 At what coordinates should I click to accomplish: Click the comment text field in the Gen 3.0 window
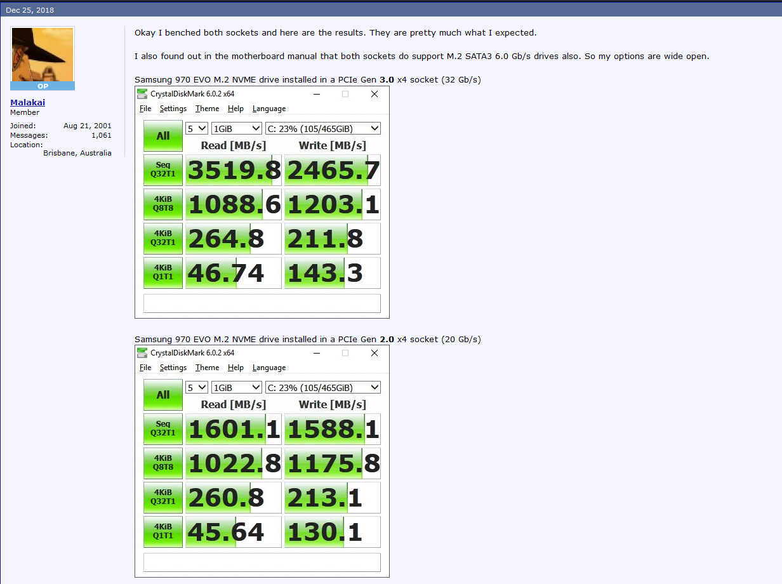click(x=262, y=303)
